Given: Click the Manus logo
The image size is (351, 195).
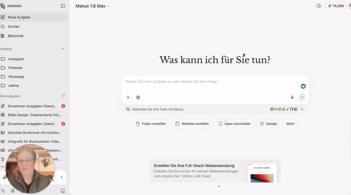Looking at the screenshot, I should (x=11, y=5).
